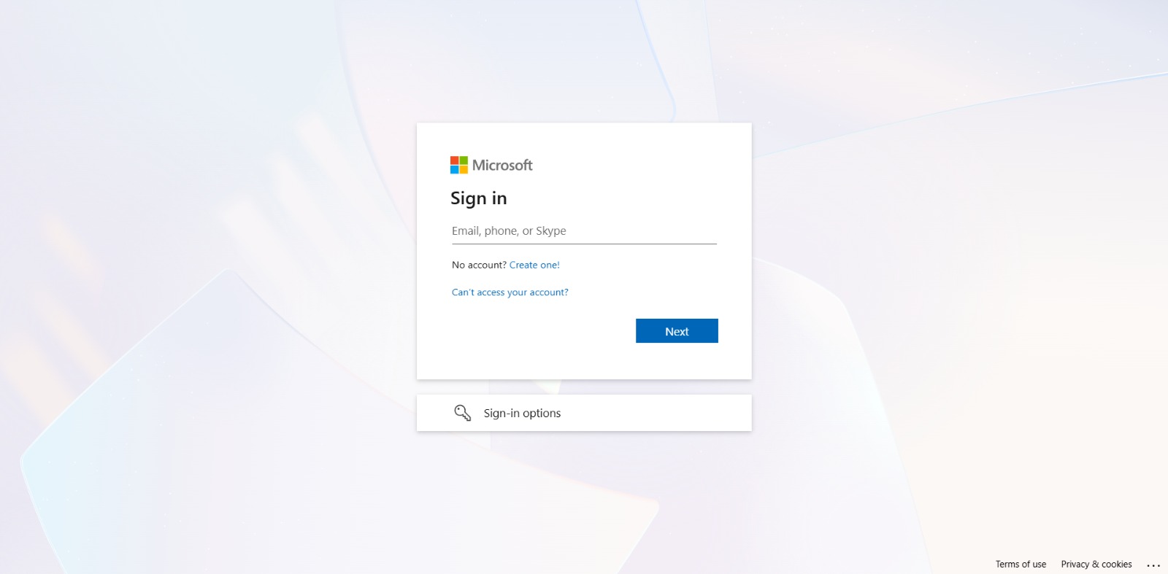Click the No account? label text
The image size is (1168, 574).
pyautogui.click(x=479, y=265)
